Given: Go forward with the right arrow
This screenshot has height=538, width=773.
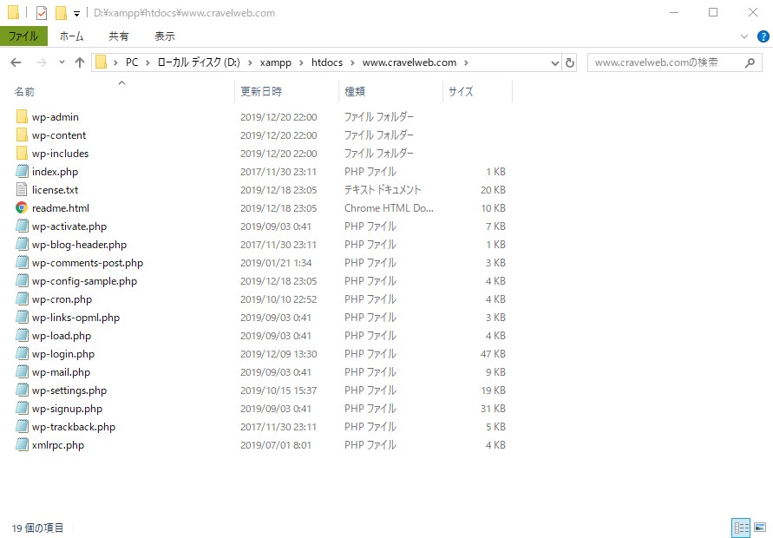Looking at the screenshot, I should (x=42, y=62).
